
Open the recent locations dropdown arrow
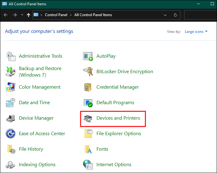point(22,15)
